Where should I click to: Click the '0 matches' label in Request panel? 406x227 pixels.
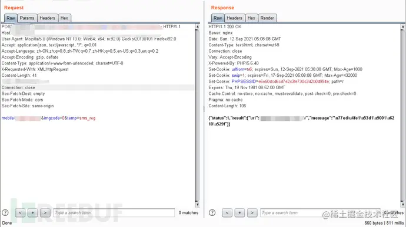pos(188,213)
